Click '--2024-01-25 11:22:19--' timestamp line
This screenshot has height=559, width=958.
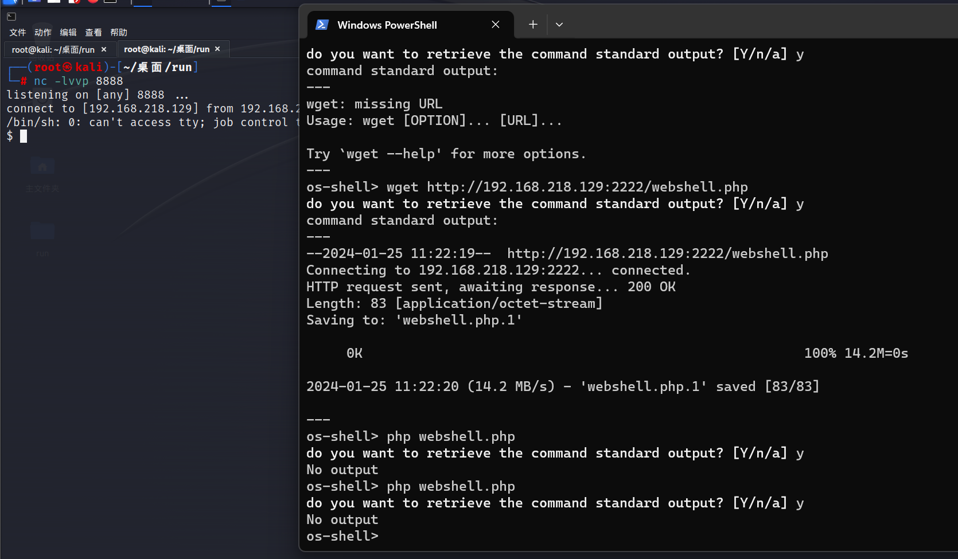pos(567,253)
